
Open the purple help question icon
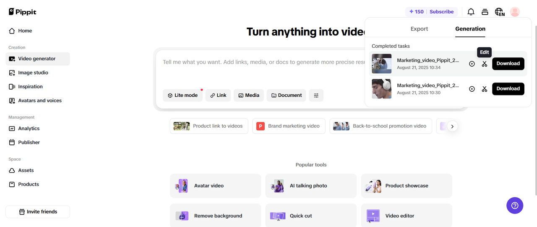point(515,206)
